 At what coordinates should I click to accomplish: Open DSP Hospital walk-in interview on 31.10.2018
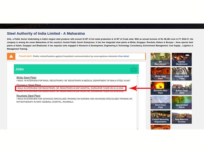point(70,88)
